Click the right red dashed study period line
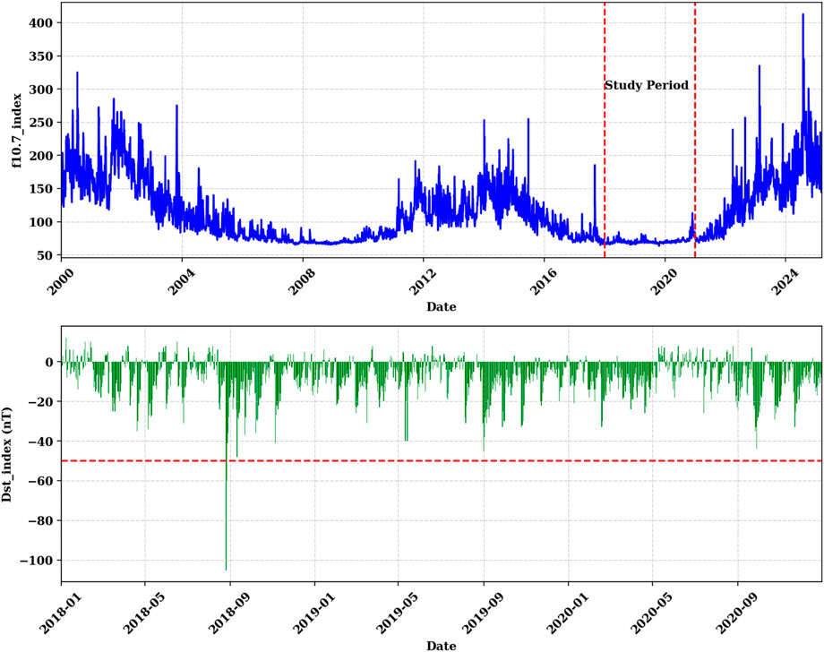 [x=695, y=179]
